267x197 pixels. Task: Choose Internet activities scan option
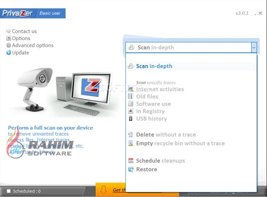pyautogui.click(x=160, y=89)
